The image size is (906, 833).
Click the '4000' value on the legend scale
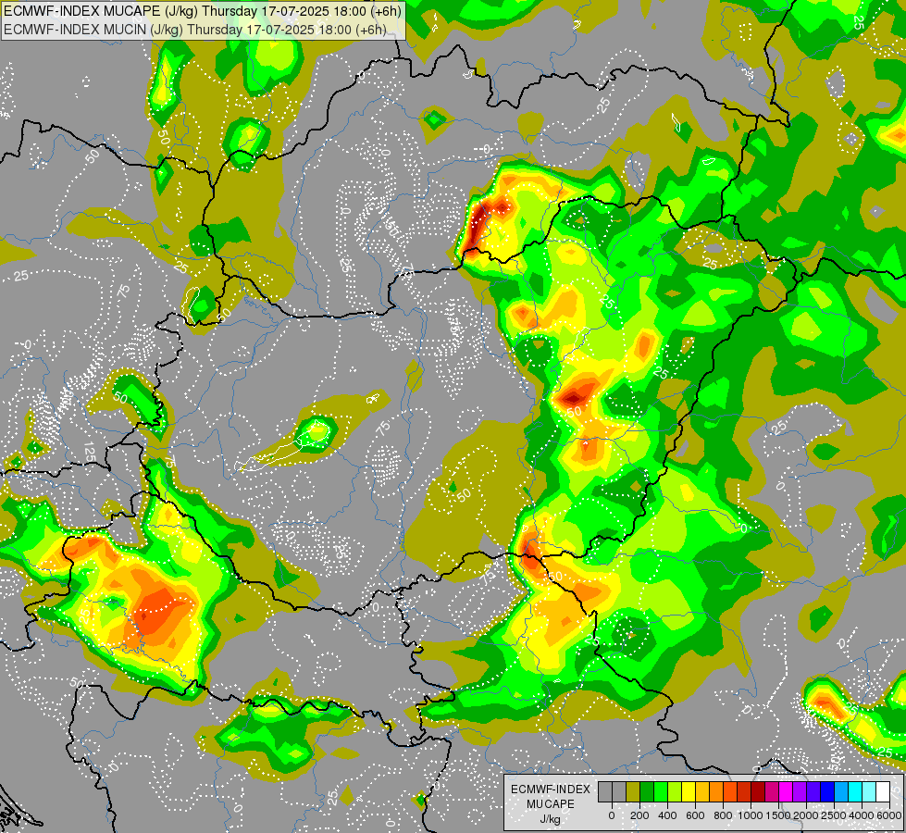(x=862, y=815)
